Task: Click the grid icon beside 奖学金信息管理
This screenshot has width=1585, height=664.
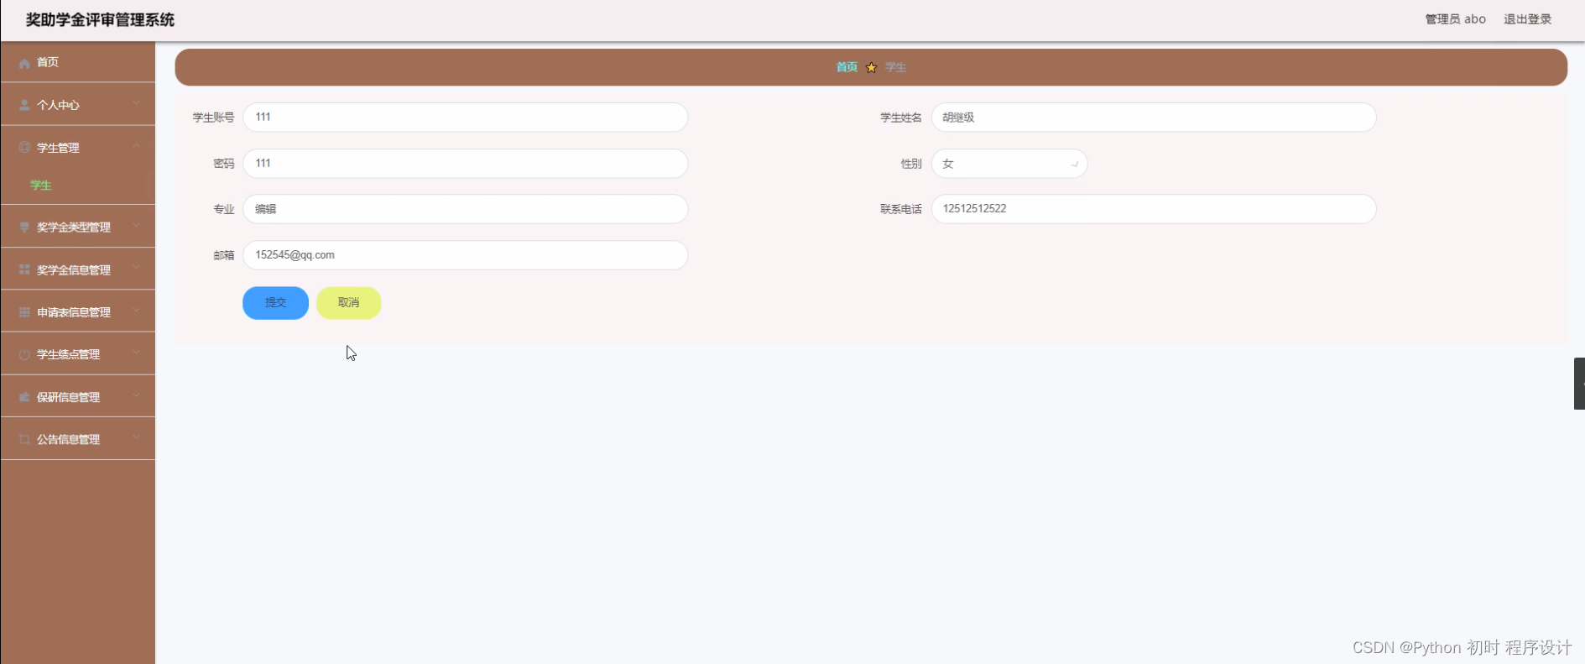Action: [x=24, y=269]
